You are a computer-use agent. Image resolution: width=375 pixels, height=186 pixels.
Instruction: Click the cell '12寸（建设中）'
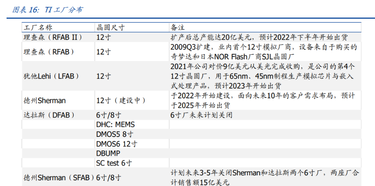pyautogui.click(x=121, y=101)
